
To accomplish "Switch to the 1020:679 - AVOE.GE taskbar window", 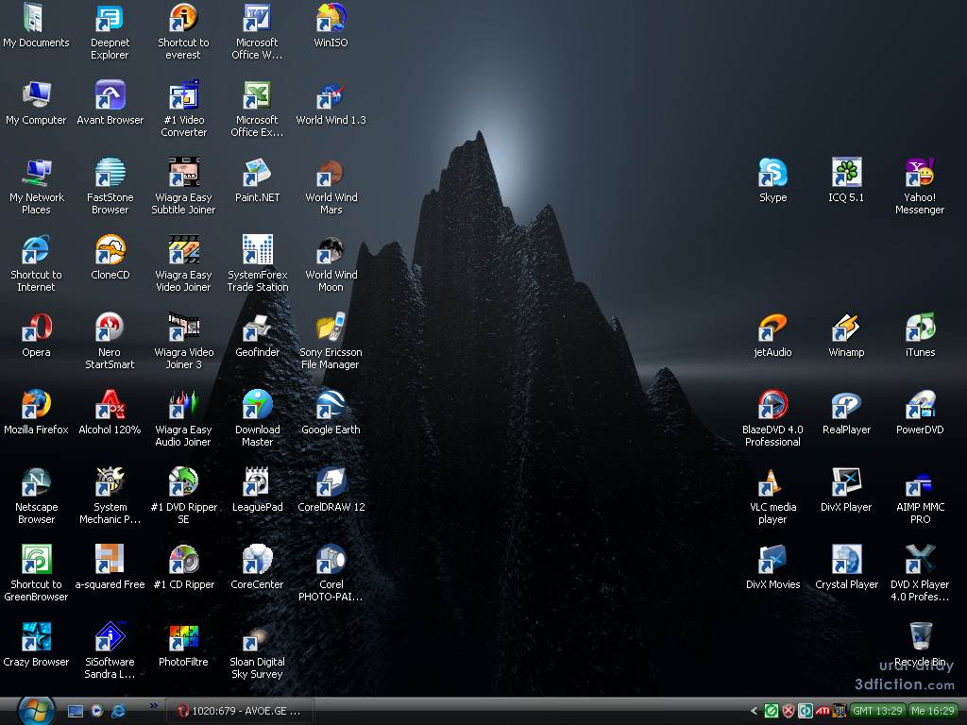I will 241,711.
